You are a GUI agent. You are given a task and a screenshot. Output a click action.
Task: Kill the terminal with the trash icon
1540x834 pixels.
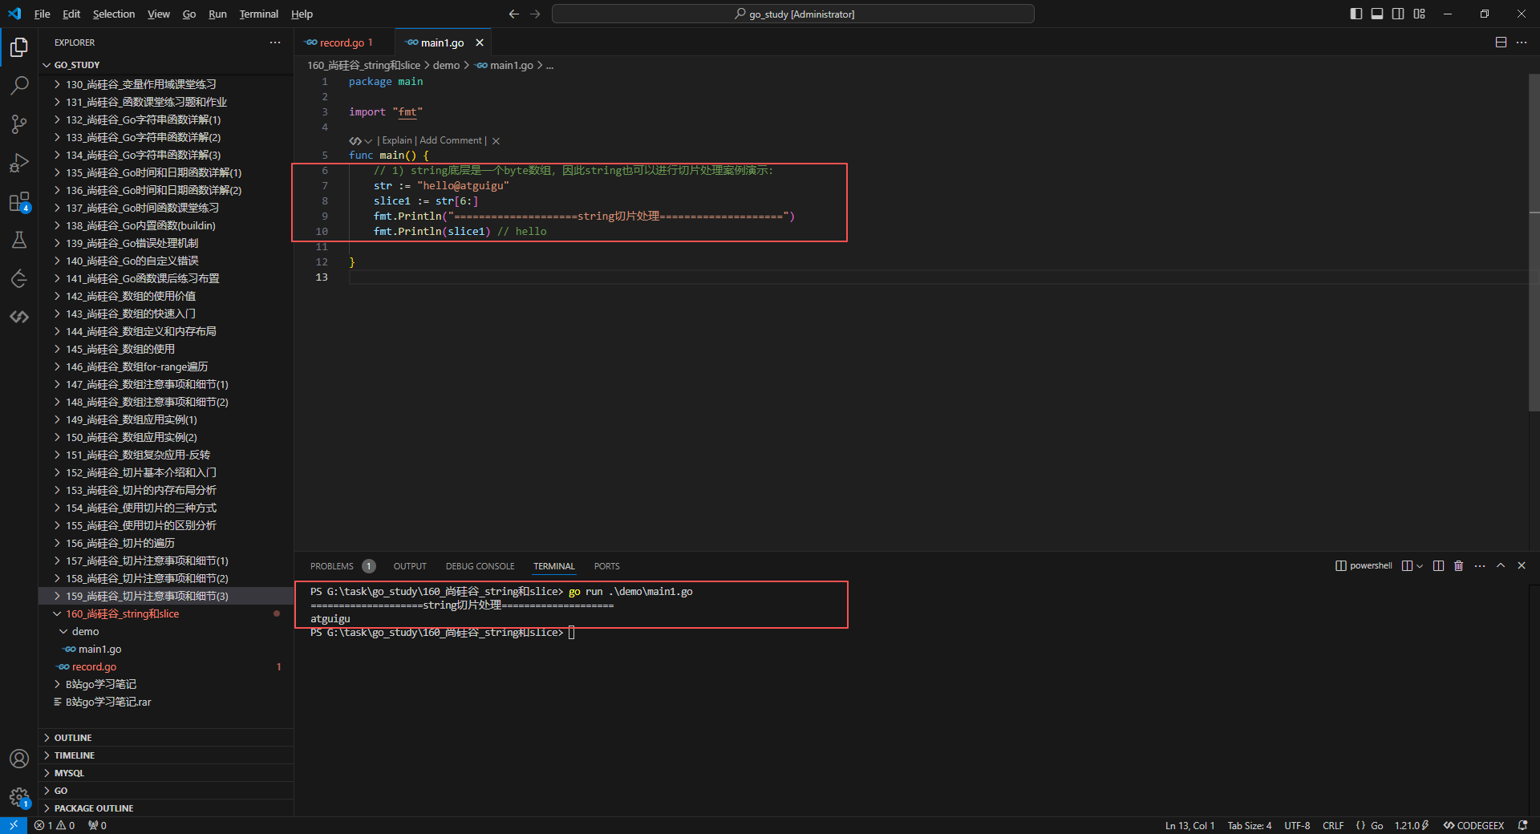coord(1459,566)
